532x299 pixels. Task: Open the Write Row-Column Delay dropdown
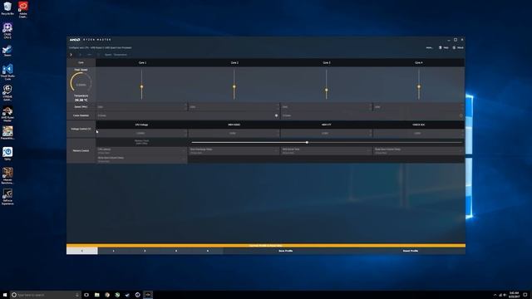pyautogui.click(x=142, y=159)
